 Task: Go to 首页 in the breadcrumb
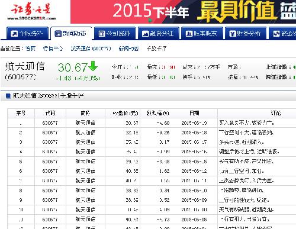click(30, 49)
